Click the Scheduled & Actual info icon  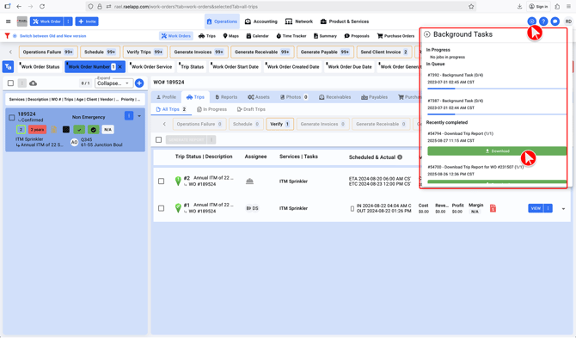pyautogui.click(x=400, y=157)
